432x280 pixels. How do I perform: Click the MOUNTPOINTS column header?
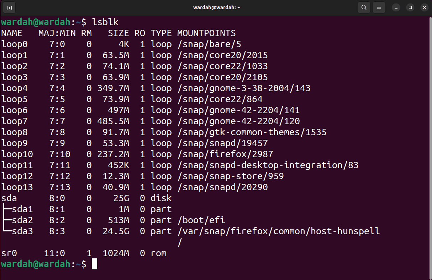tap(206, 33)
